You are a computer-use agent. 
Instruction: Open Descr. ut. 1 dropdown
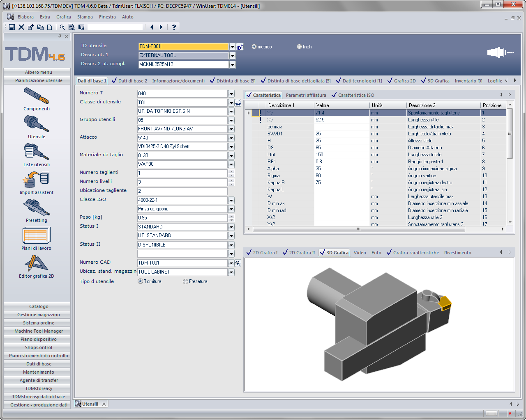point(232,56)
